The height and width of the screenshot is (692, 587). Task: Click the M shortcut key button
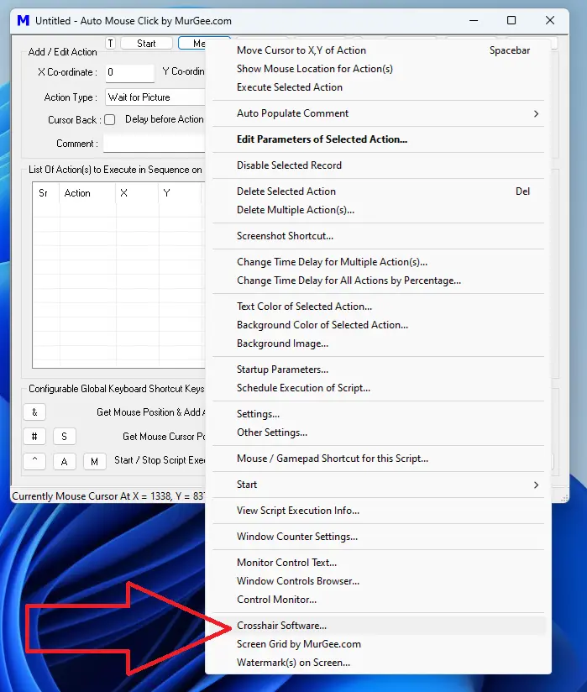click(94, 462)
